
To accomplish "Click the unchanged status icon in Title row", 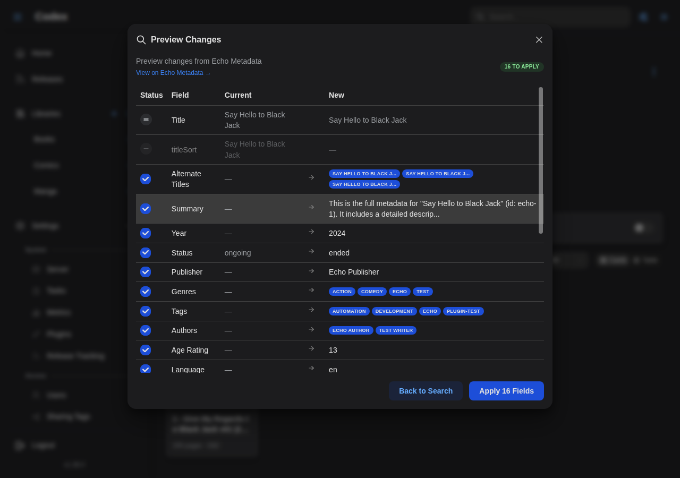I will tap(146, 119).
